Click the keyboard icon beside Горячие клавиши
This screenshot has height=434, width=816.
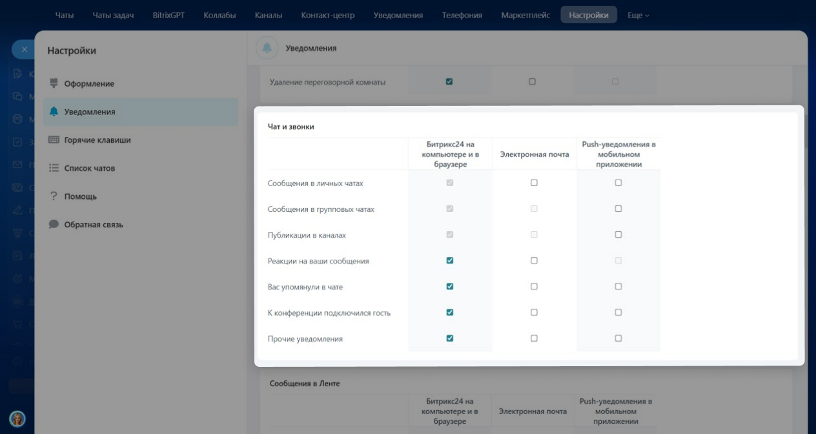tap(54, 139)
